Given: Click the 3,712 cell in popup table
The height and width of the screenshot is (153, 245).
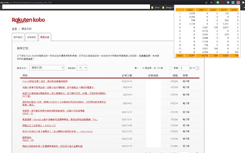Looking at the screenshot, I should coord(205,31).
